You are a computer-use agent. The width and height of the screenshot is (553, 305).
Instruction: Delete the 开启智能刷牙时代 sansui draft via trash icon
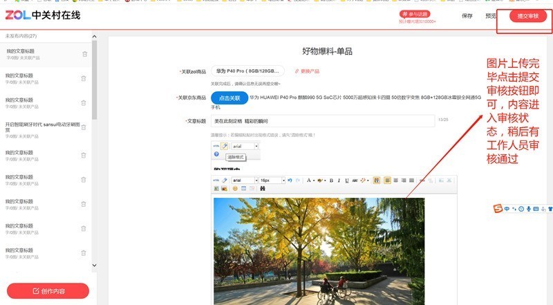click(84, 127)
